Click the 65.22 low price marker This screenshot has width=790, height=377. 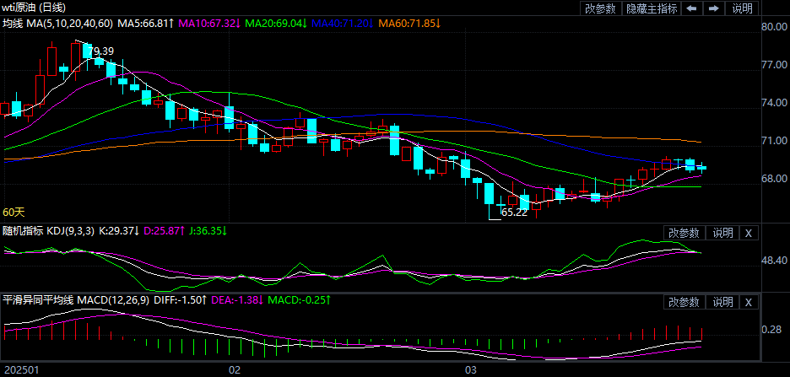[514, 213]
